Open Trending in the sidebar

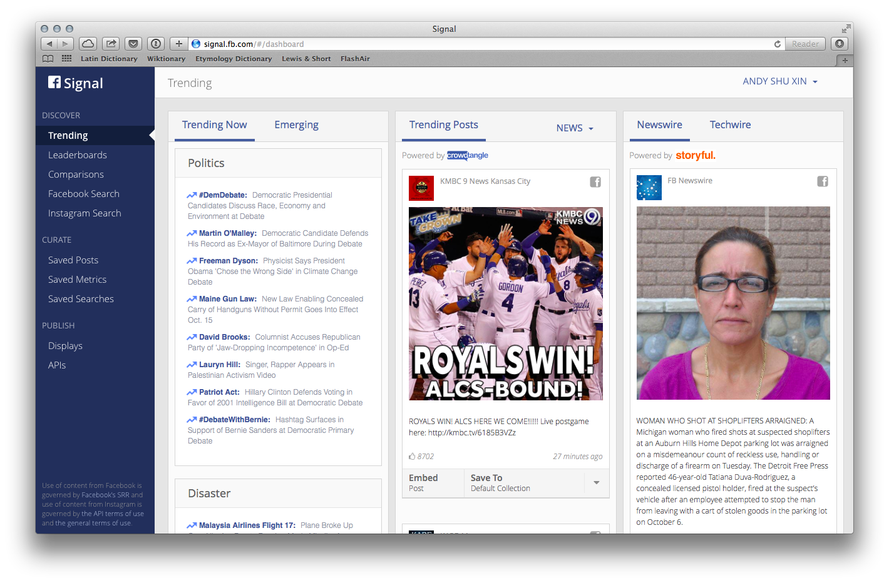click(x=95, y=136)
